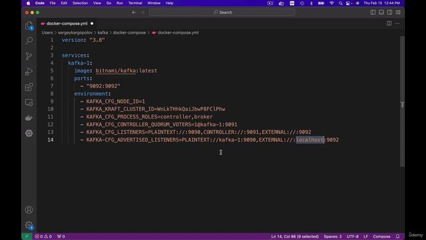This screenshot has width=426, height=240.
Task: Open the Search view in activity bar
Action: 29,41
